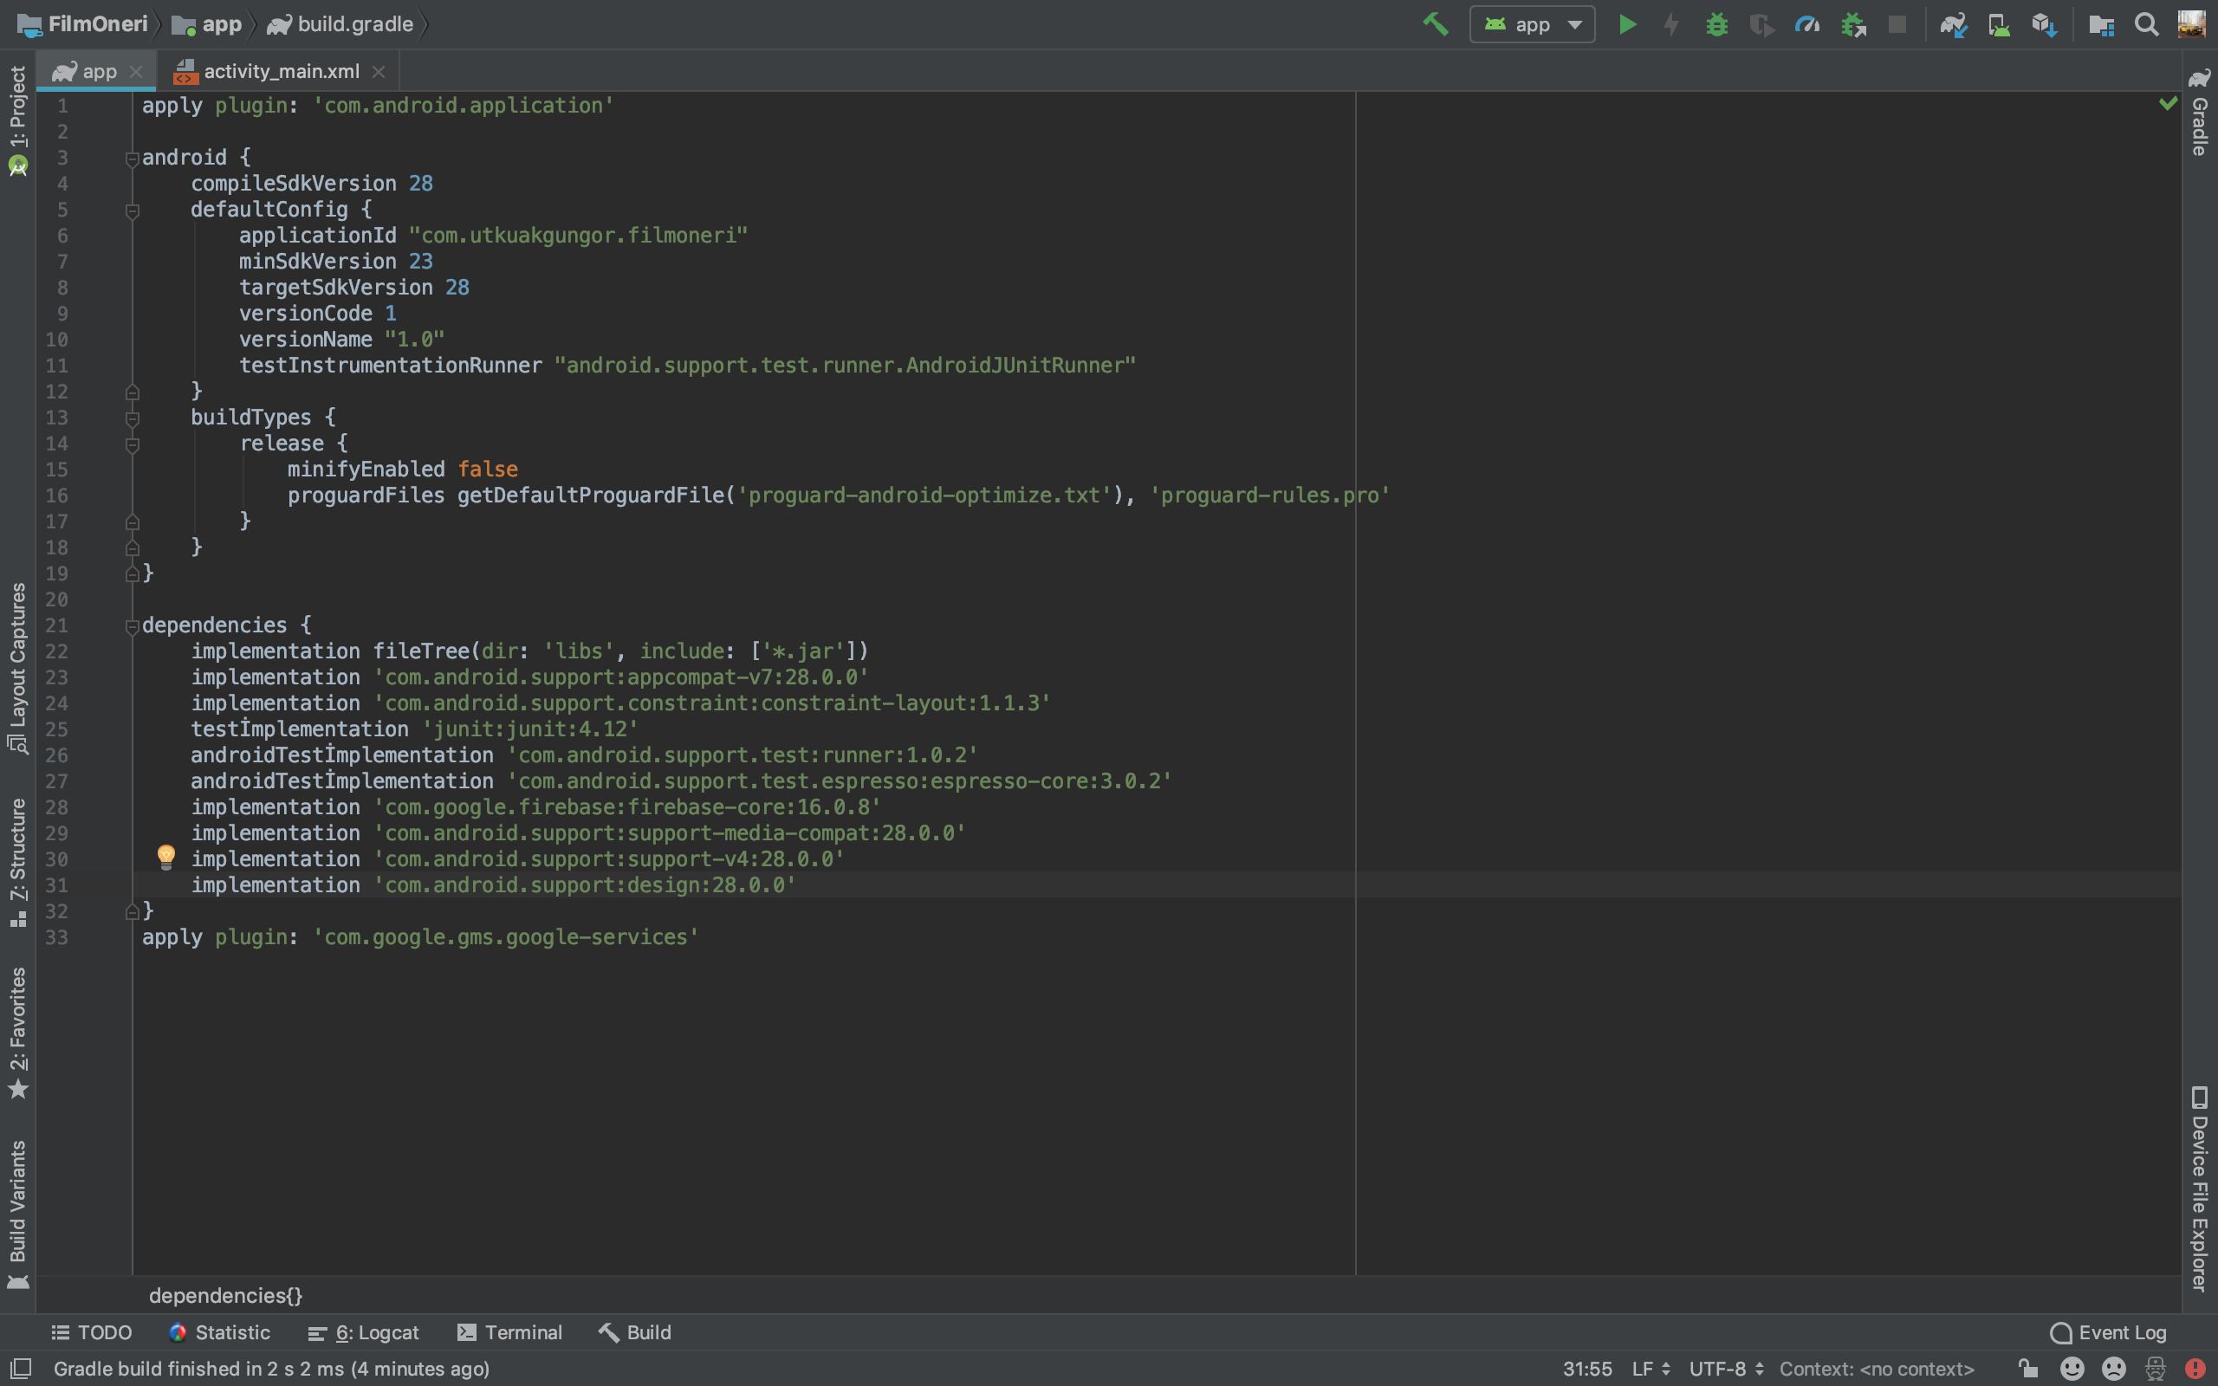Close the app build.gradle tab
The image size is (2218, 1386).
point(137,72)
